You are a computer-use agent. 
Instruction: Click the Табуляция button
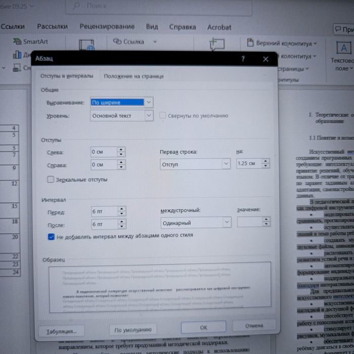(x=61, y=331)
